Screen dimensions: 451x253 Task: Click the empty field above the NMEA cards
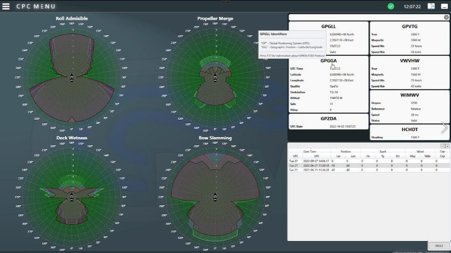click(366, 17)
